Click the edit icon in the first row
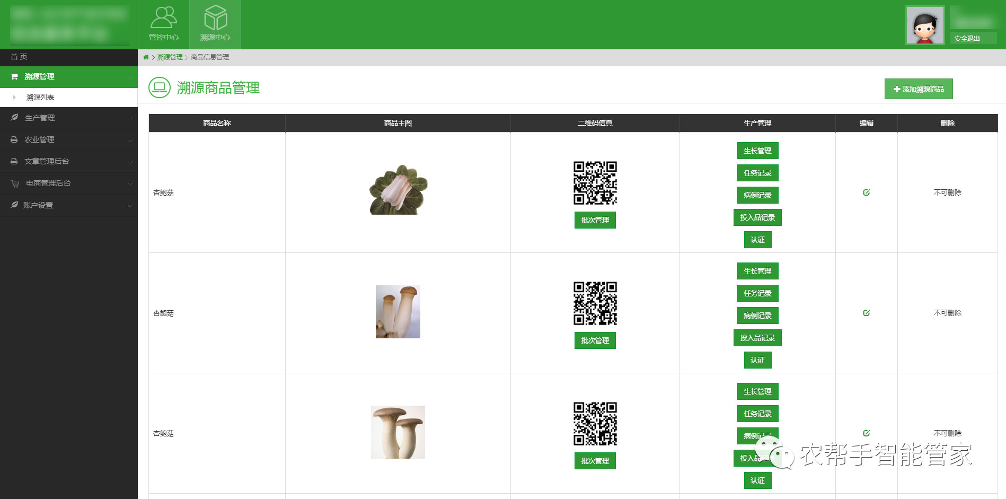The width and height of the screenshot is (1006, 499). (x=867, y=192)
